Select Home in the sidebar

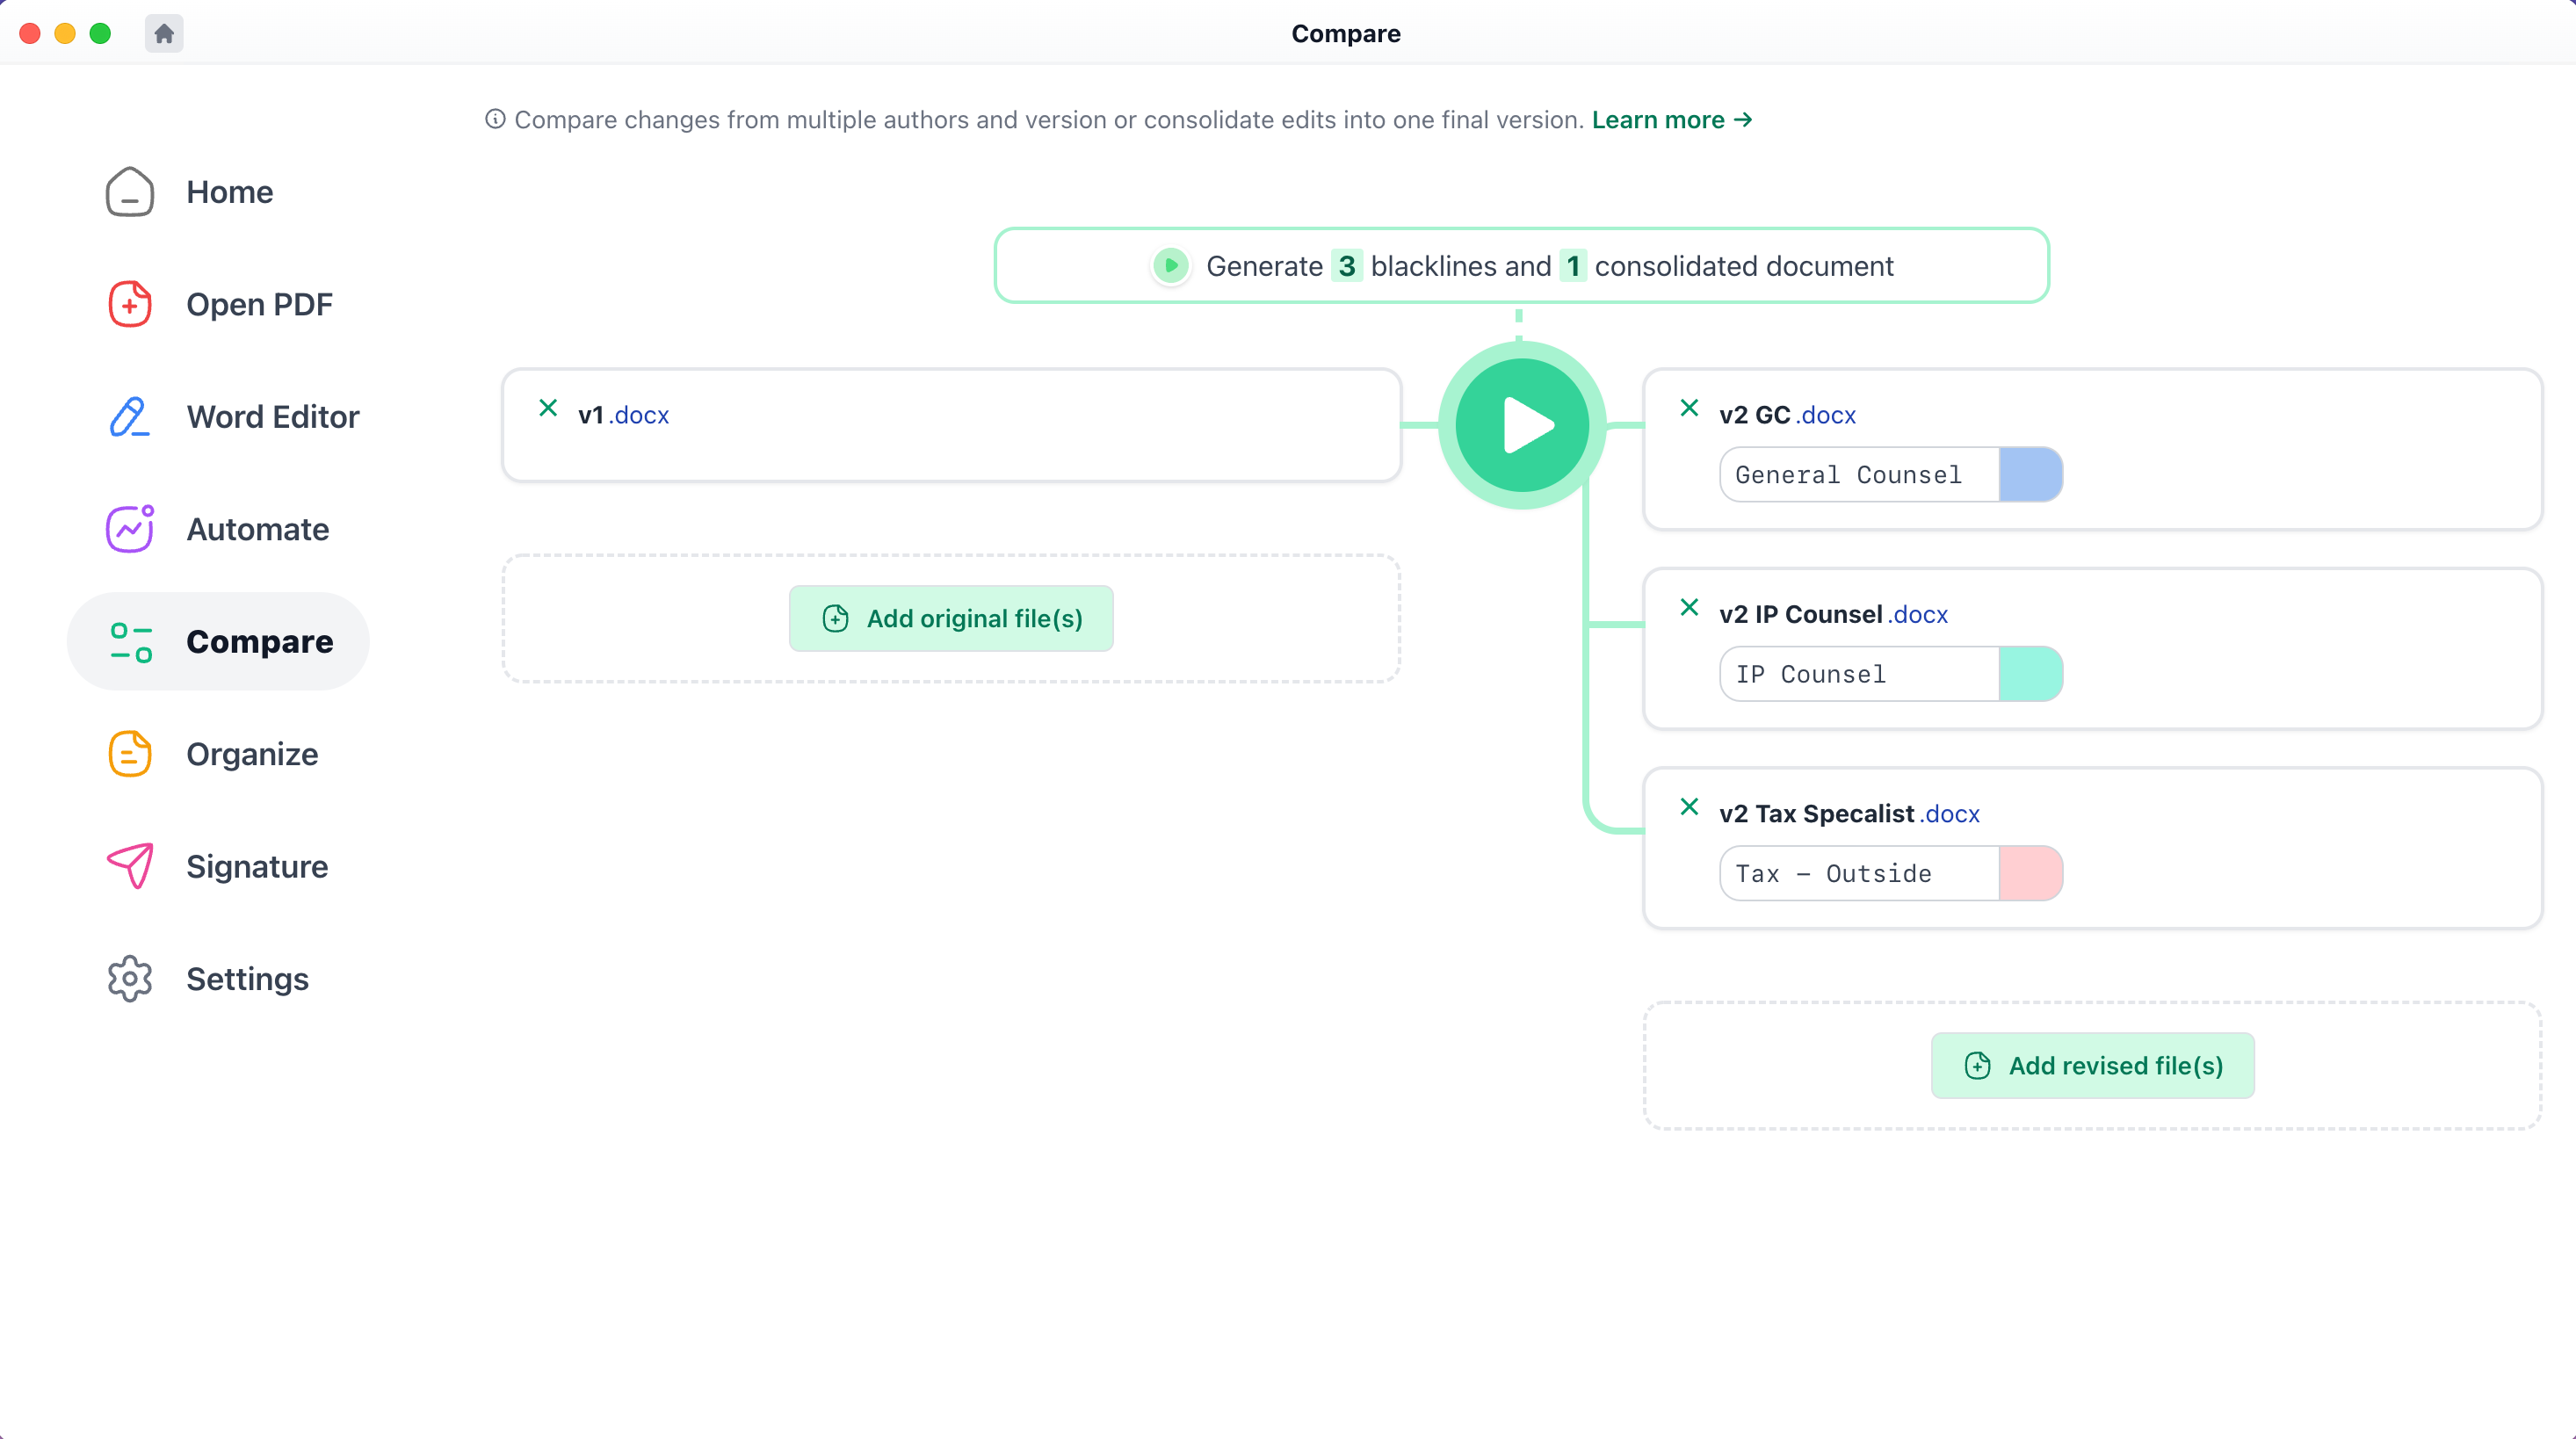(x=229, y=191)
